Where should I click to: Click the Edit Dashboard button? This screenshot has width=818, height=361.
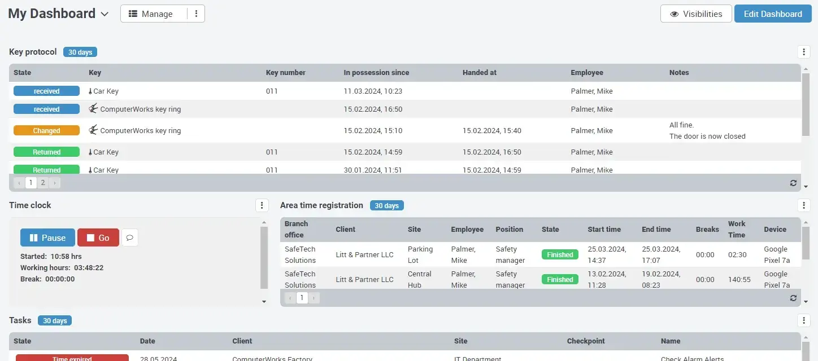pos(773,14)
